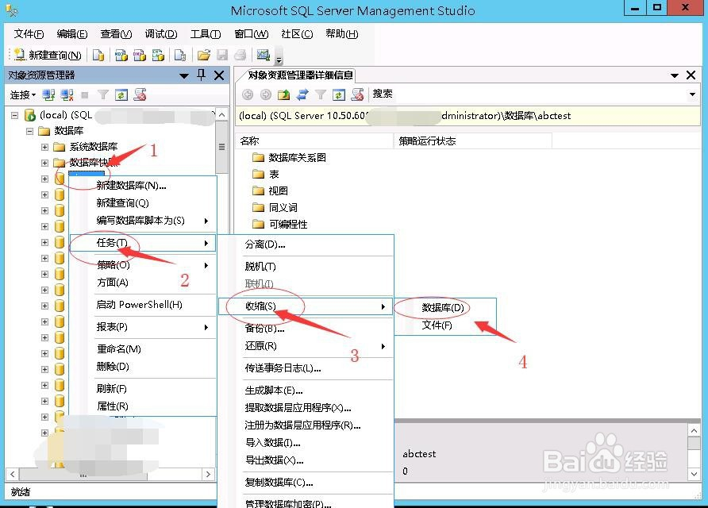708x508 pixels.
Task: Select 收缩(S) in tasks submenu
Action: [306, 306]
